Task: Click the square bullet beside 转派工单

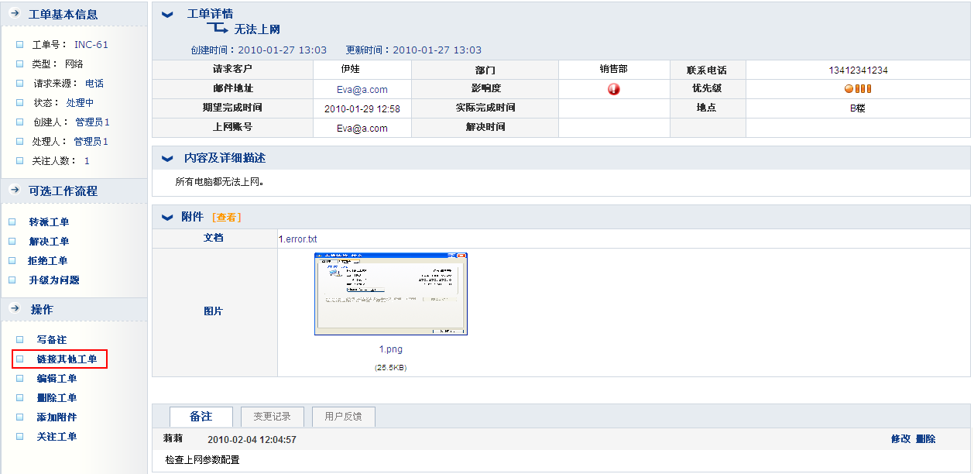Action: 12,222
